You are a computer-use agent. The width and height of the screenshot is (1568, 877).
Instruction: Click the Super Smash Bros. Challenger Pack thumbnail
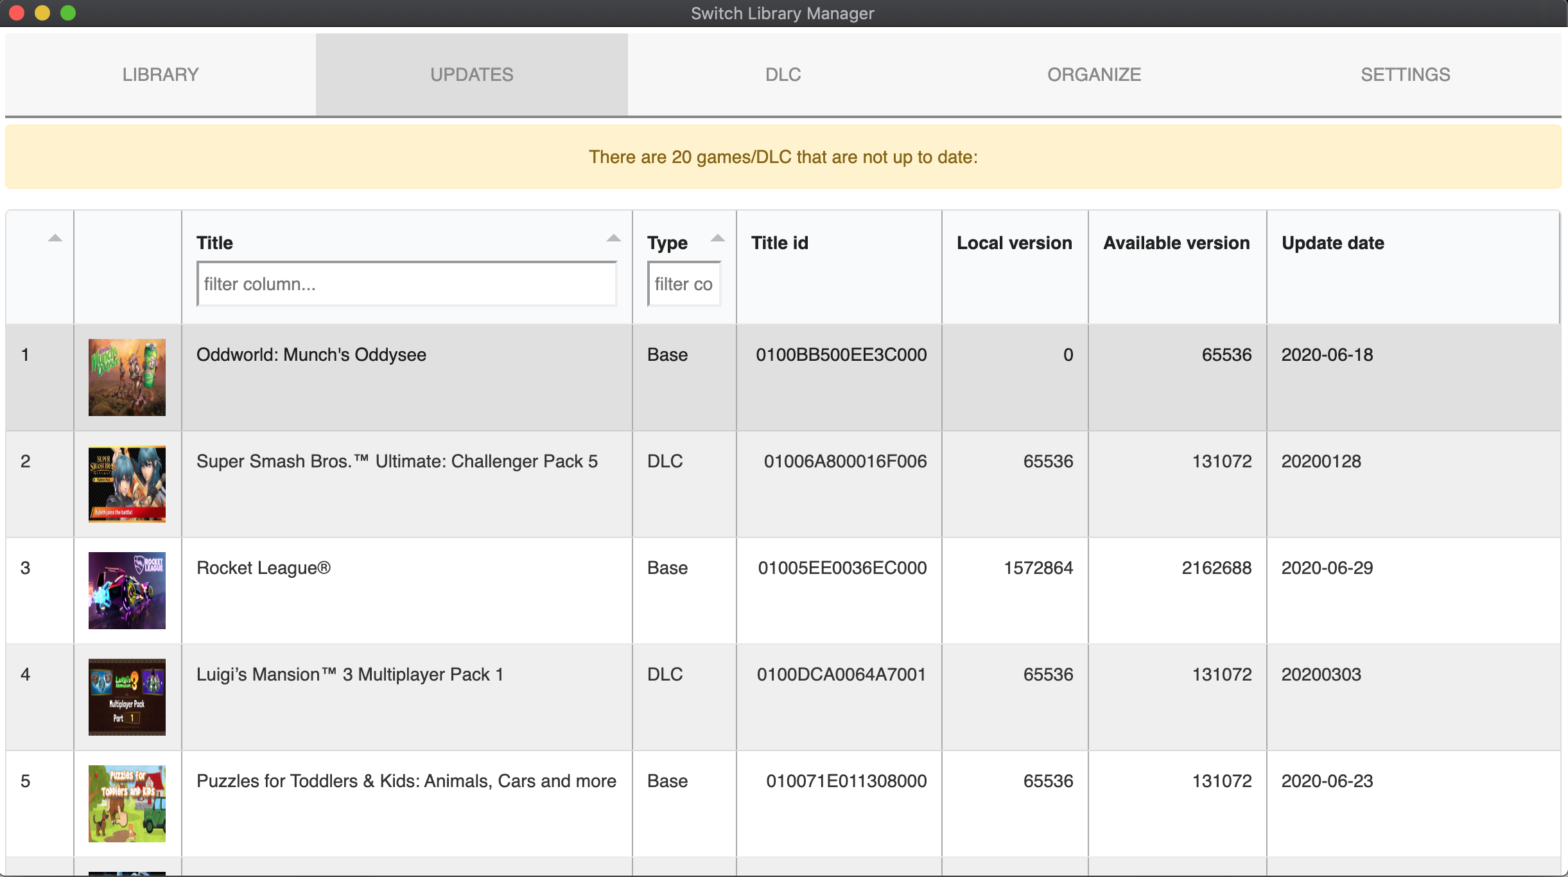[126, 484]
